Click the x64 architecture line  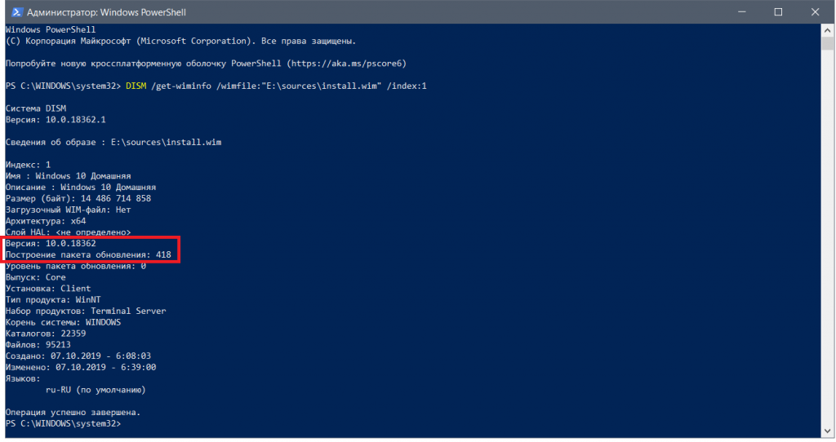tap(45, 221)
